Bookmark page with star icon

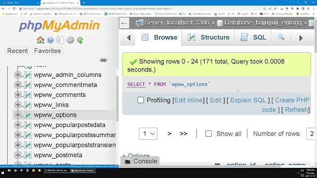click(x=275, y=9)
